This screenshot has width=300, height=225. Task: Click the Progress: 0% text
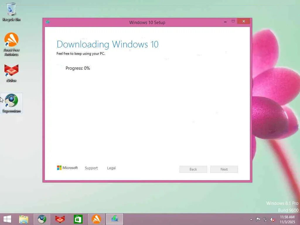78,68
